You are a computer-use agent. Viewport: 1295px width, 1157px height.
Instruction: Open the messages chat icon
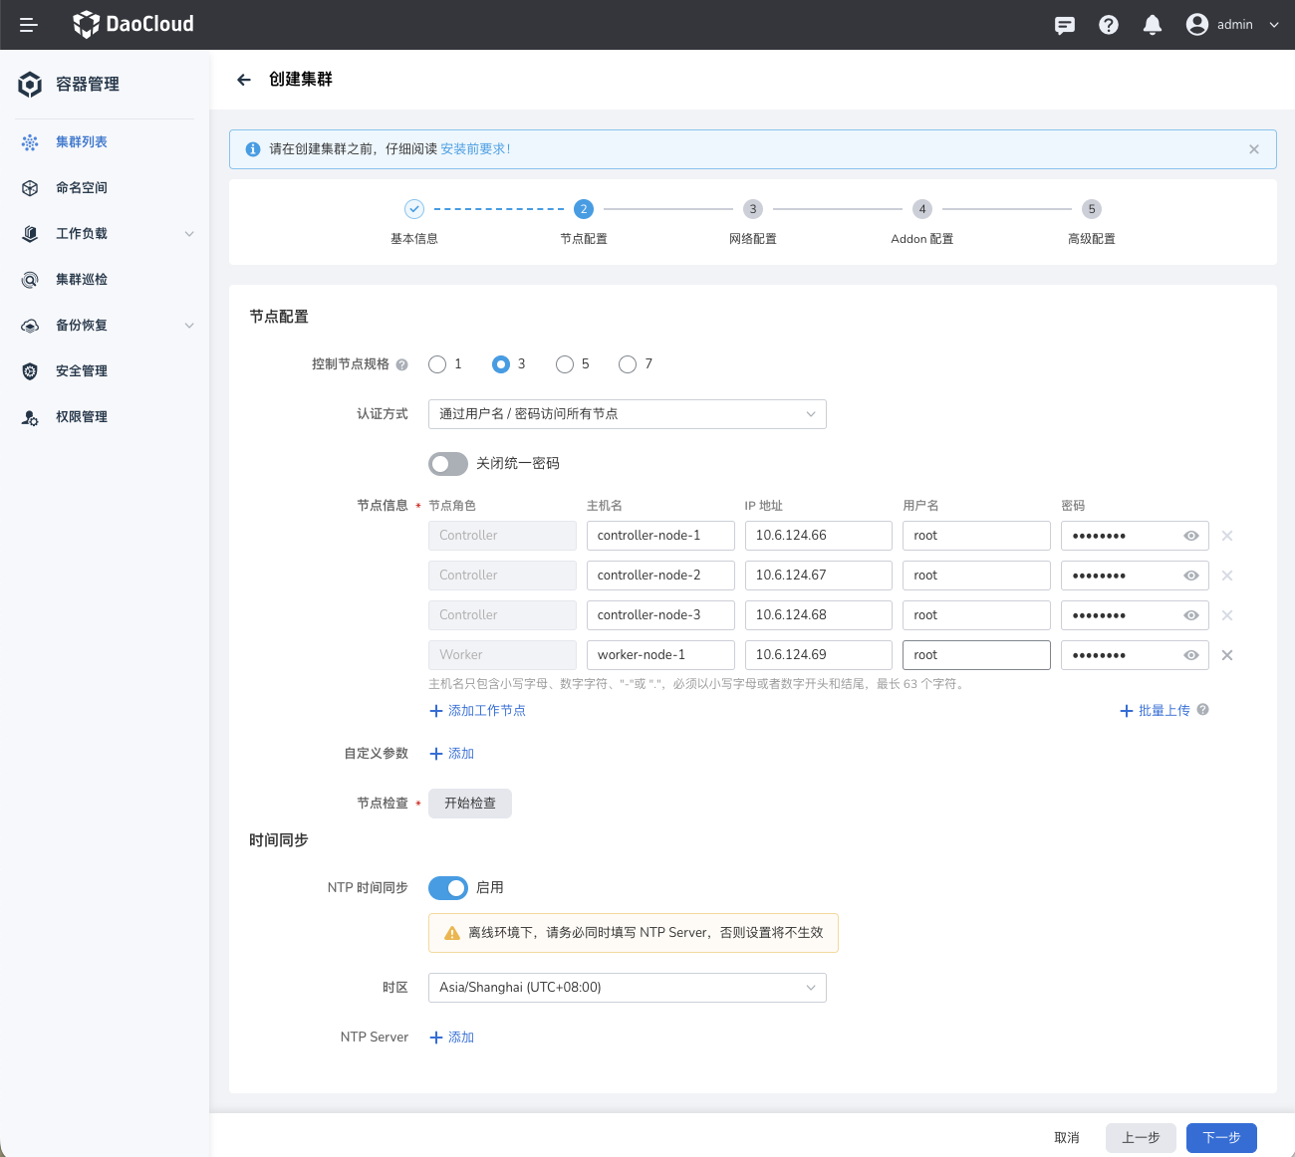click(x=1065, y=25)
